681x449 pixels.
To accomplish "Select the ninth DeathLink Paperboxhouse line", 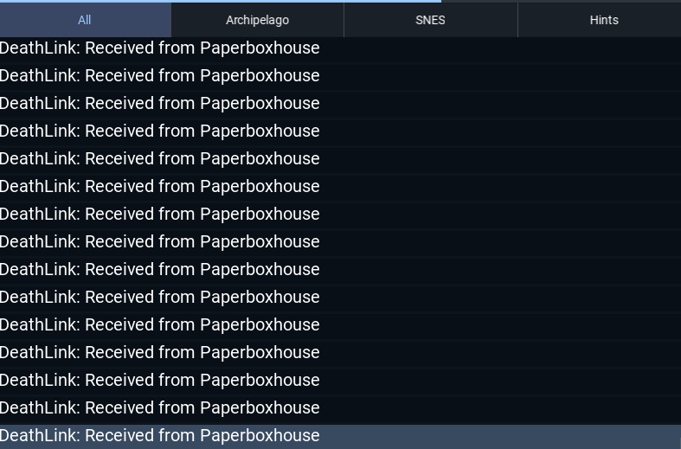I will 341,270.
